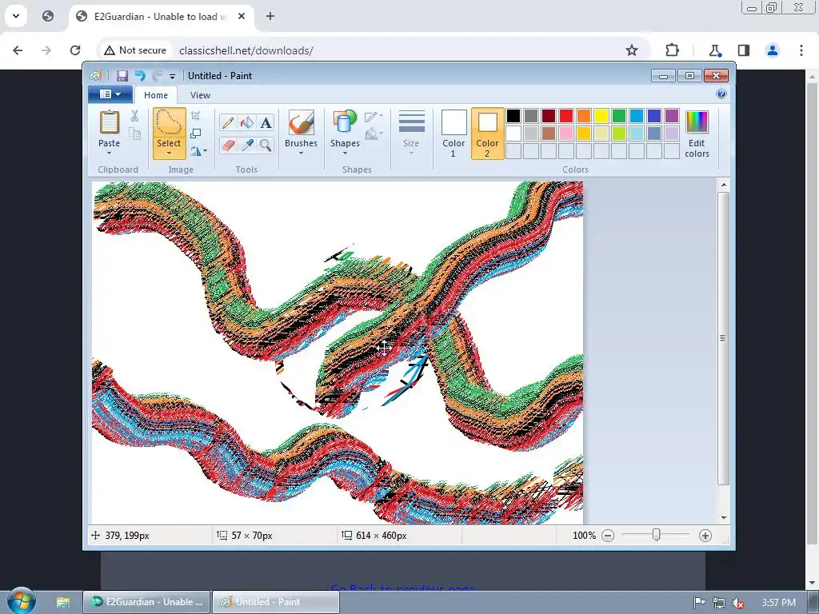This screenshot has width=819, height=614.
Task: Open the shape Outline dropdown
Action: coord(374,117)
